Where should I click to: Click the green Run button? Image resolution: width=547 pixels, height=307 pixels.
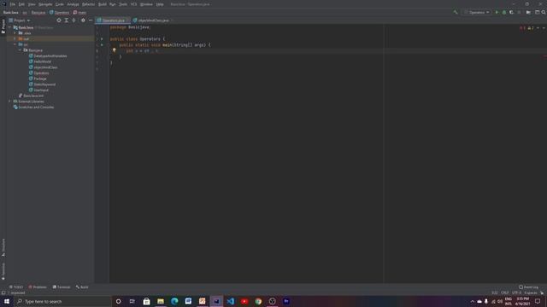tap(497, 12)
